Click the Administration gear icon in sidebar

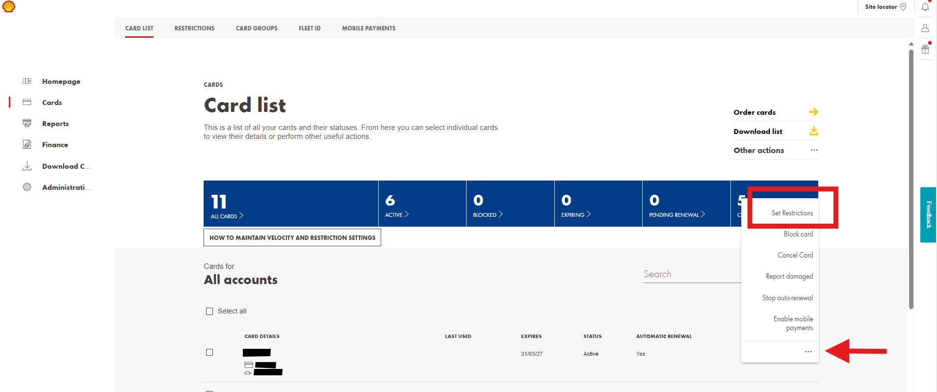[27, 187]
